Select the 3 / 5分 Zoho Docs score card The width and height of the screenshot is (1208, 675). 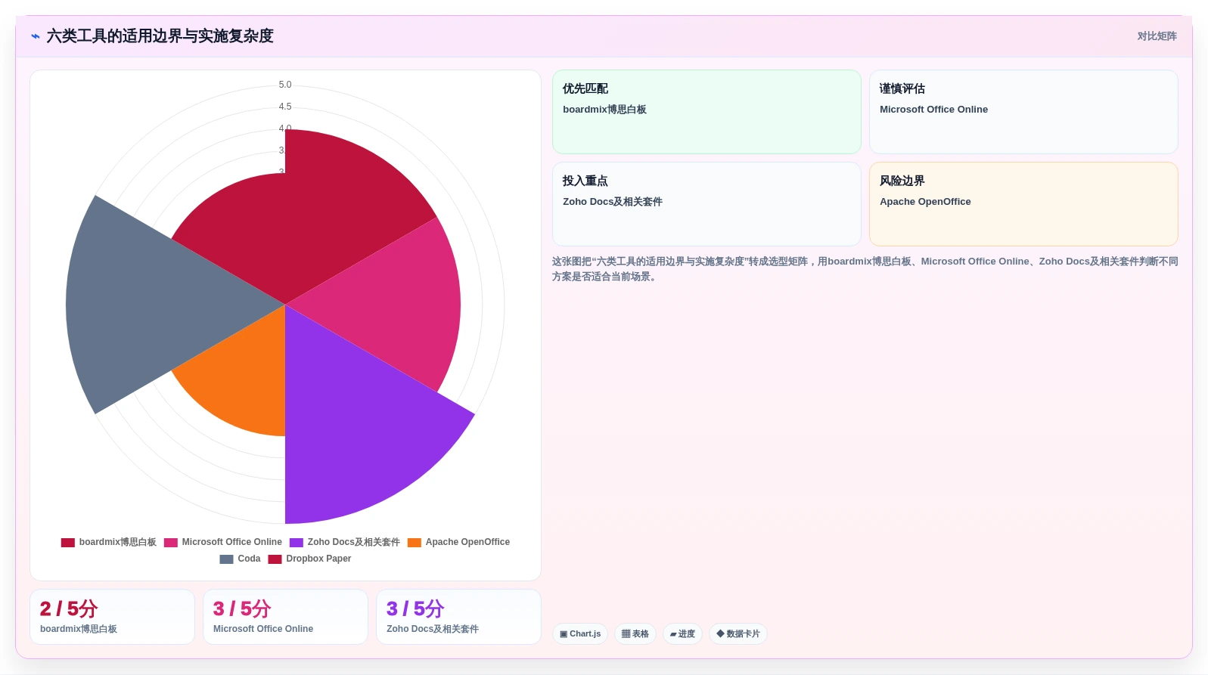tap(458, 617)
